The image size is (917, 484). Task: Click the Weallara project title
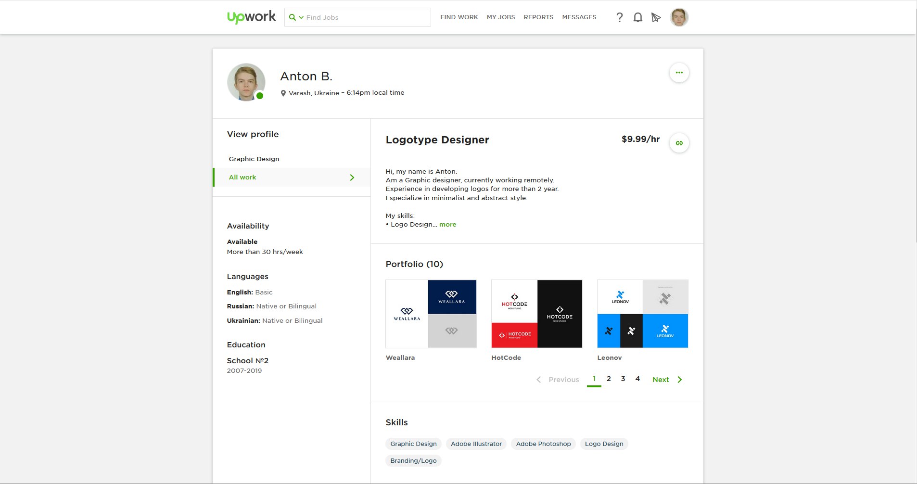click(x=400, y=357)
